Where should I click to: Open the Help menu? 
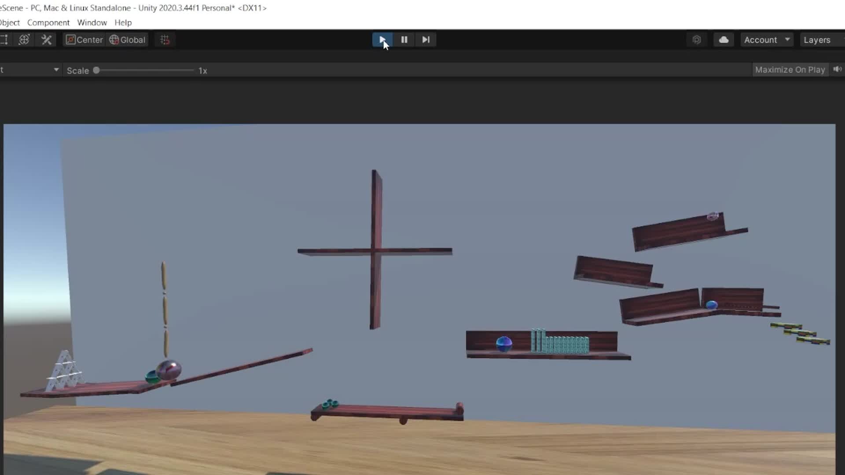point(122,22)
